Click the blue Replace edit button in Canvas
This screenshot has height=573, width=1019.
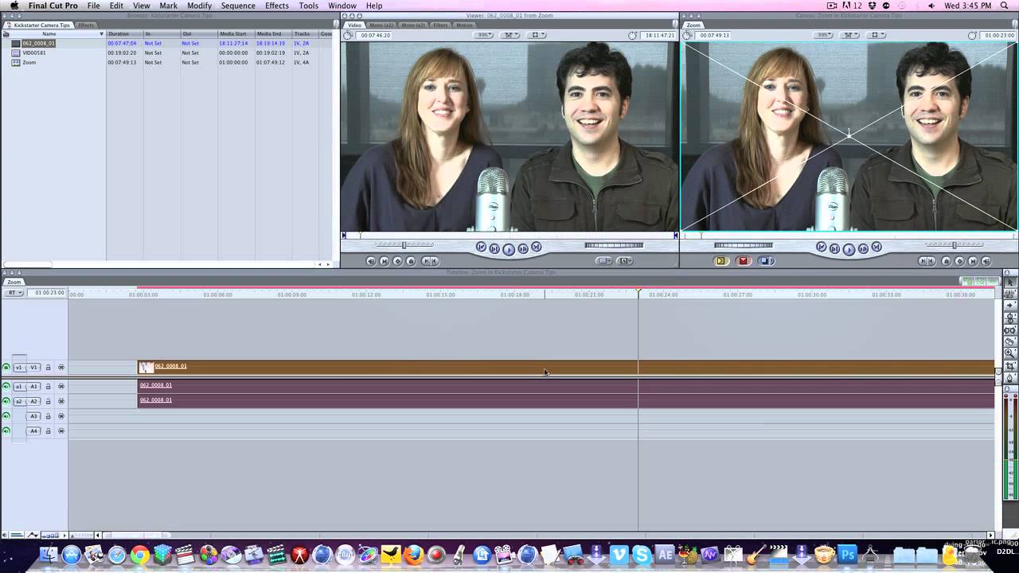(x=766, y=261)
